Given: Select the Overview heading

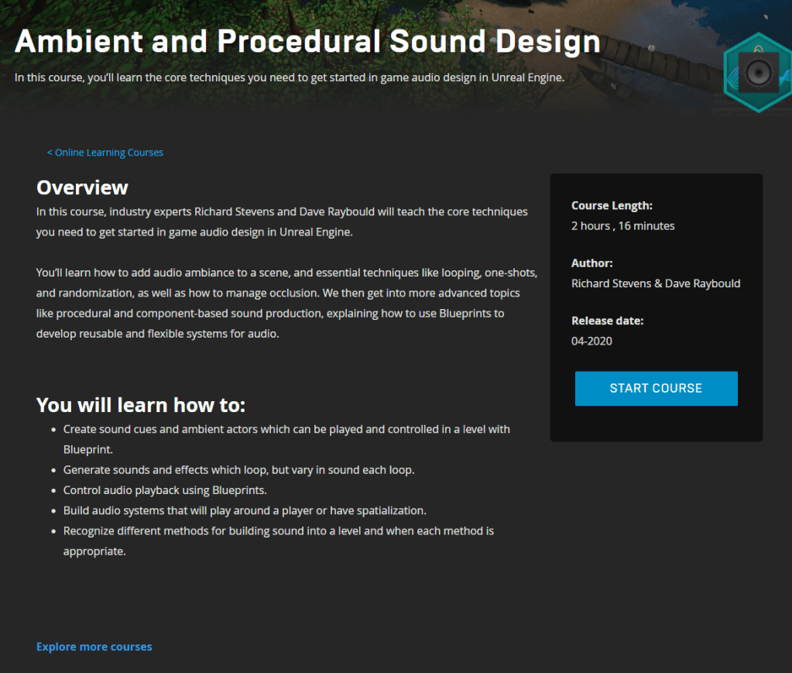Looking at the screenshot, I should point(82,187).
